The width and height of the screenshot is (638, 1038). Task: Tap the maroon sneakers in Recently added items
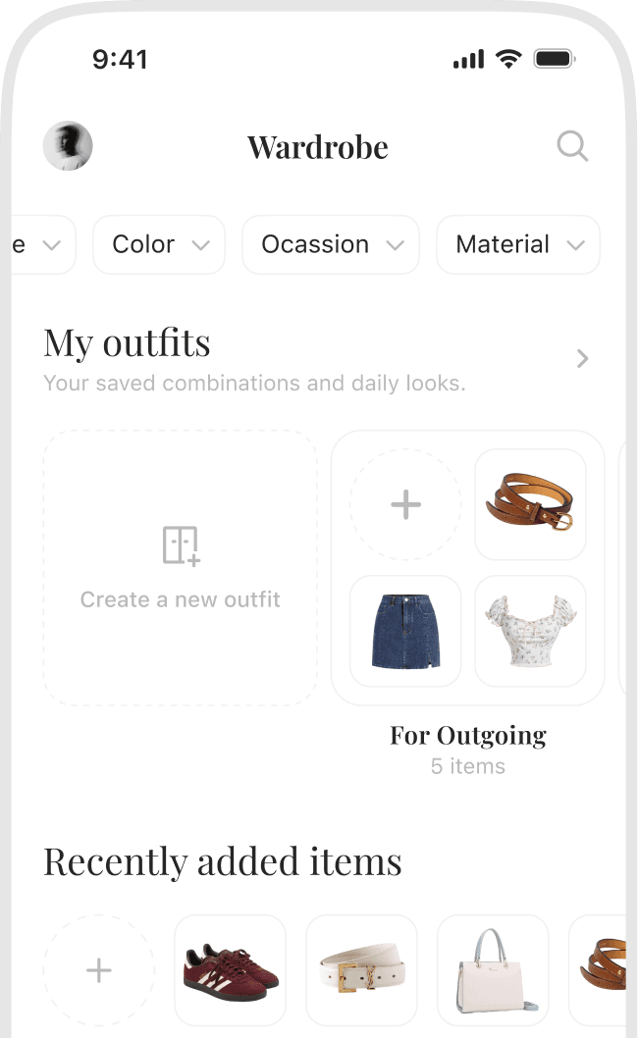click(230, 970)
